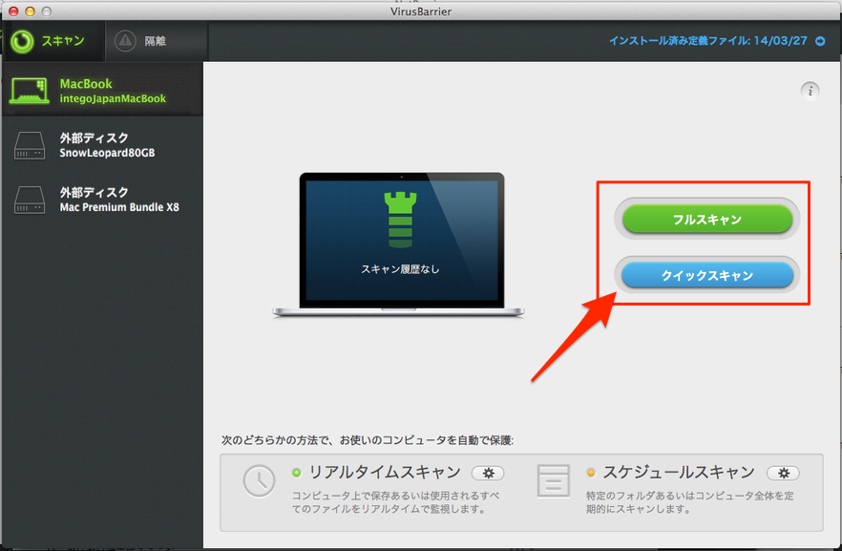This screenshot has width=842, height=551.
Task: Start a クイックスキャン quick scan
Action: pyautogui.click(x=707, y=274)
